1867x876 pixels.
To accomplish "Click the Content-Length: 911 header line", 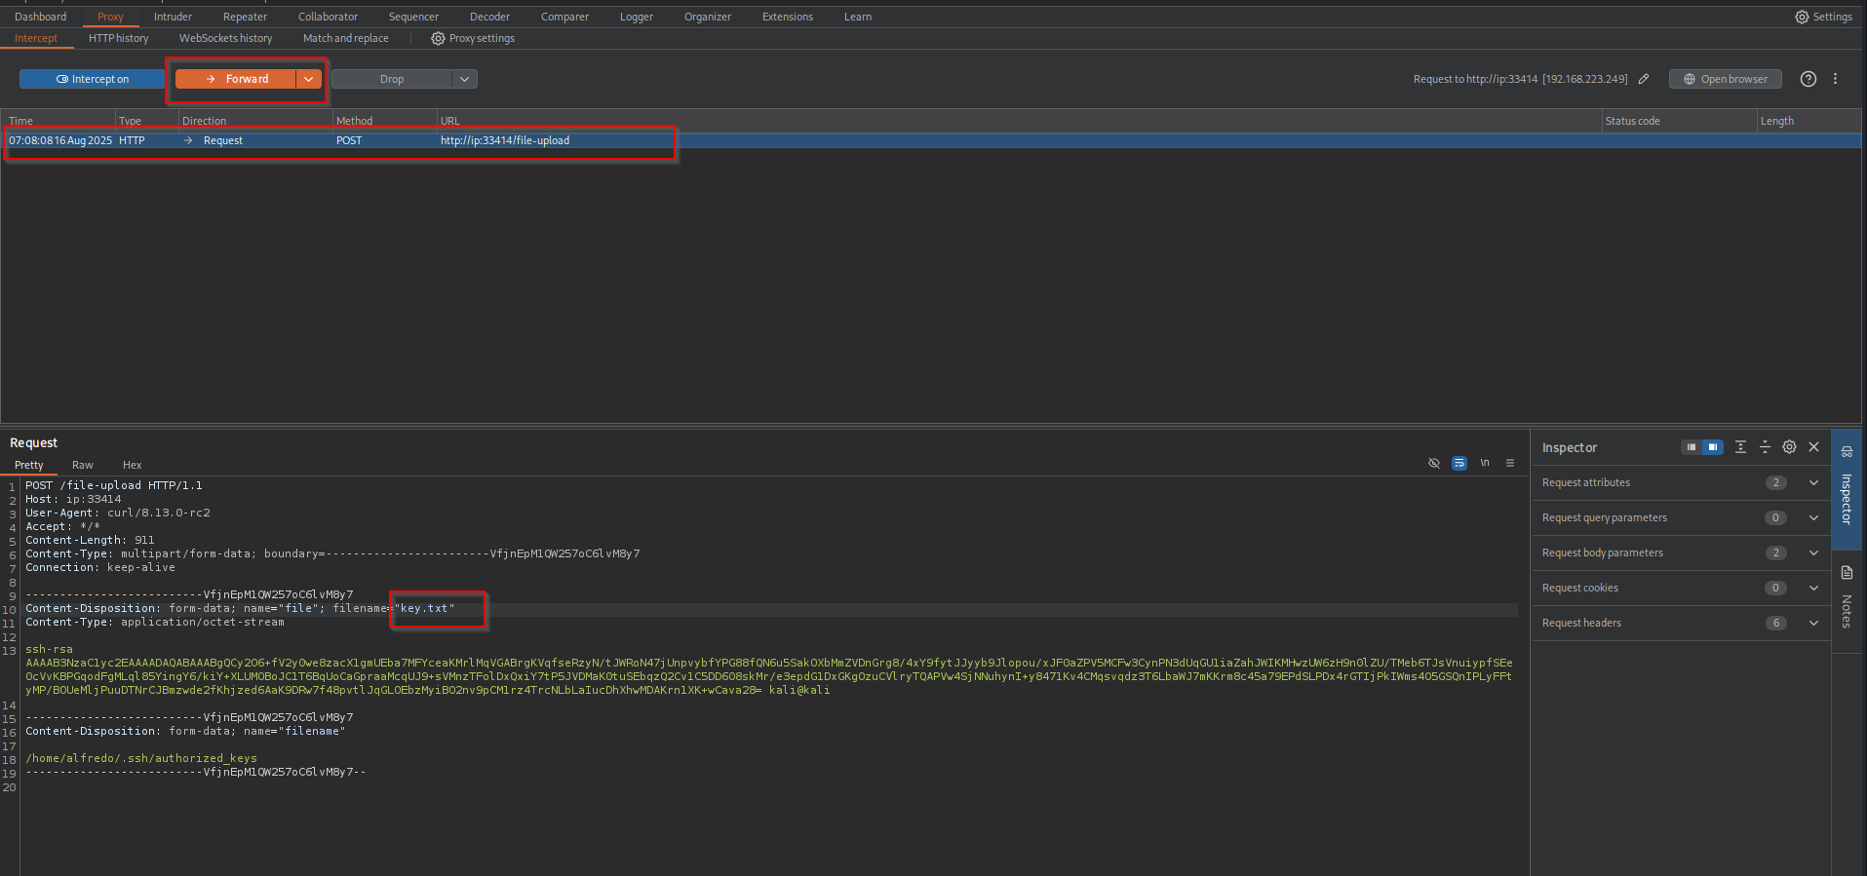I will (90, 540).
